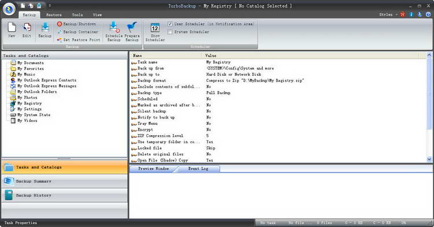Click the New task ribbon icon

(x=12, y=29)
